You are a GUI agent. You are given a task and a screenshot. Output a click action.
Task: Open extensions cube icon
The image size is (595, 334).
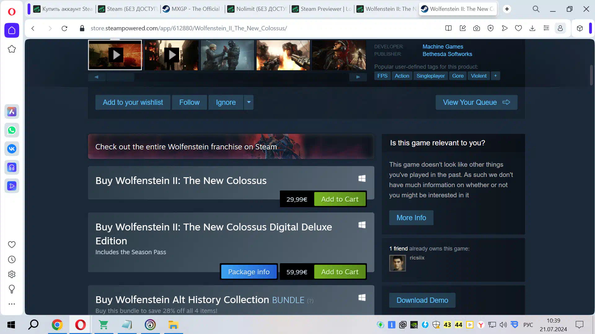click(580, 28)
